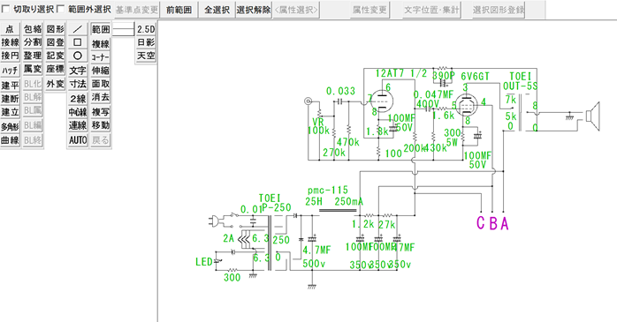Click the speaker symbol in schematic
This screenshot has height=322, width=617.
tap(592, 116)
